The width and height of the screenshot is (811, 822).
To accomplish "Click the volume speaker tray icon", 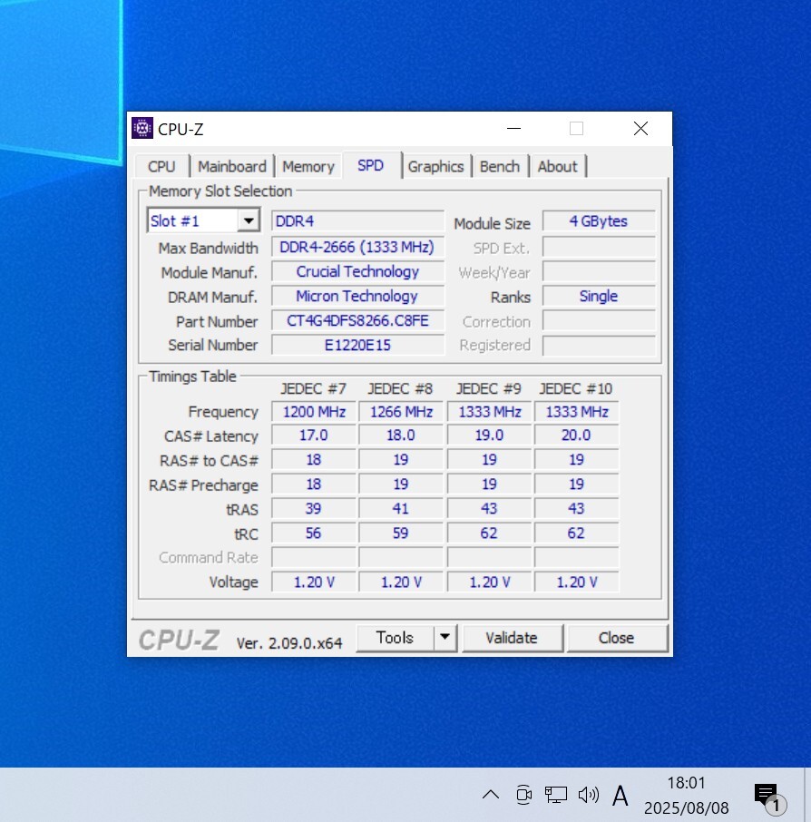I will coord(588,795).
